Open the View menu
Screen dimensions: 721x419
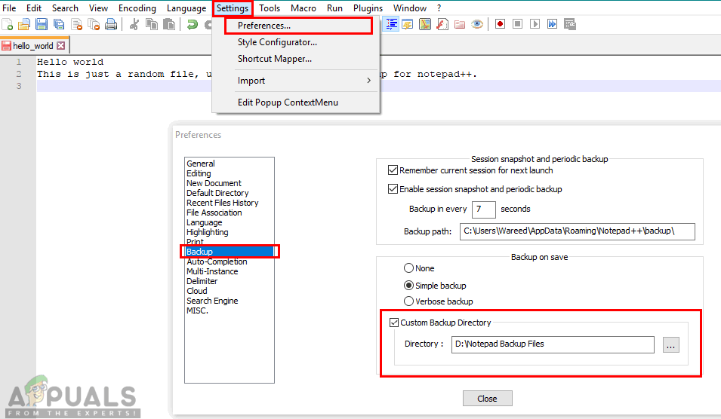[98, 8]
